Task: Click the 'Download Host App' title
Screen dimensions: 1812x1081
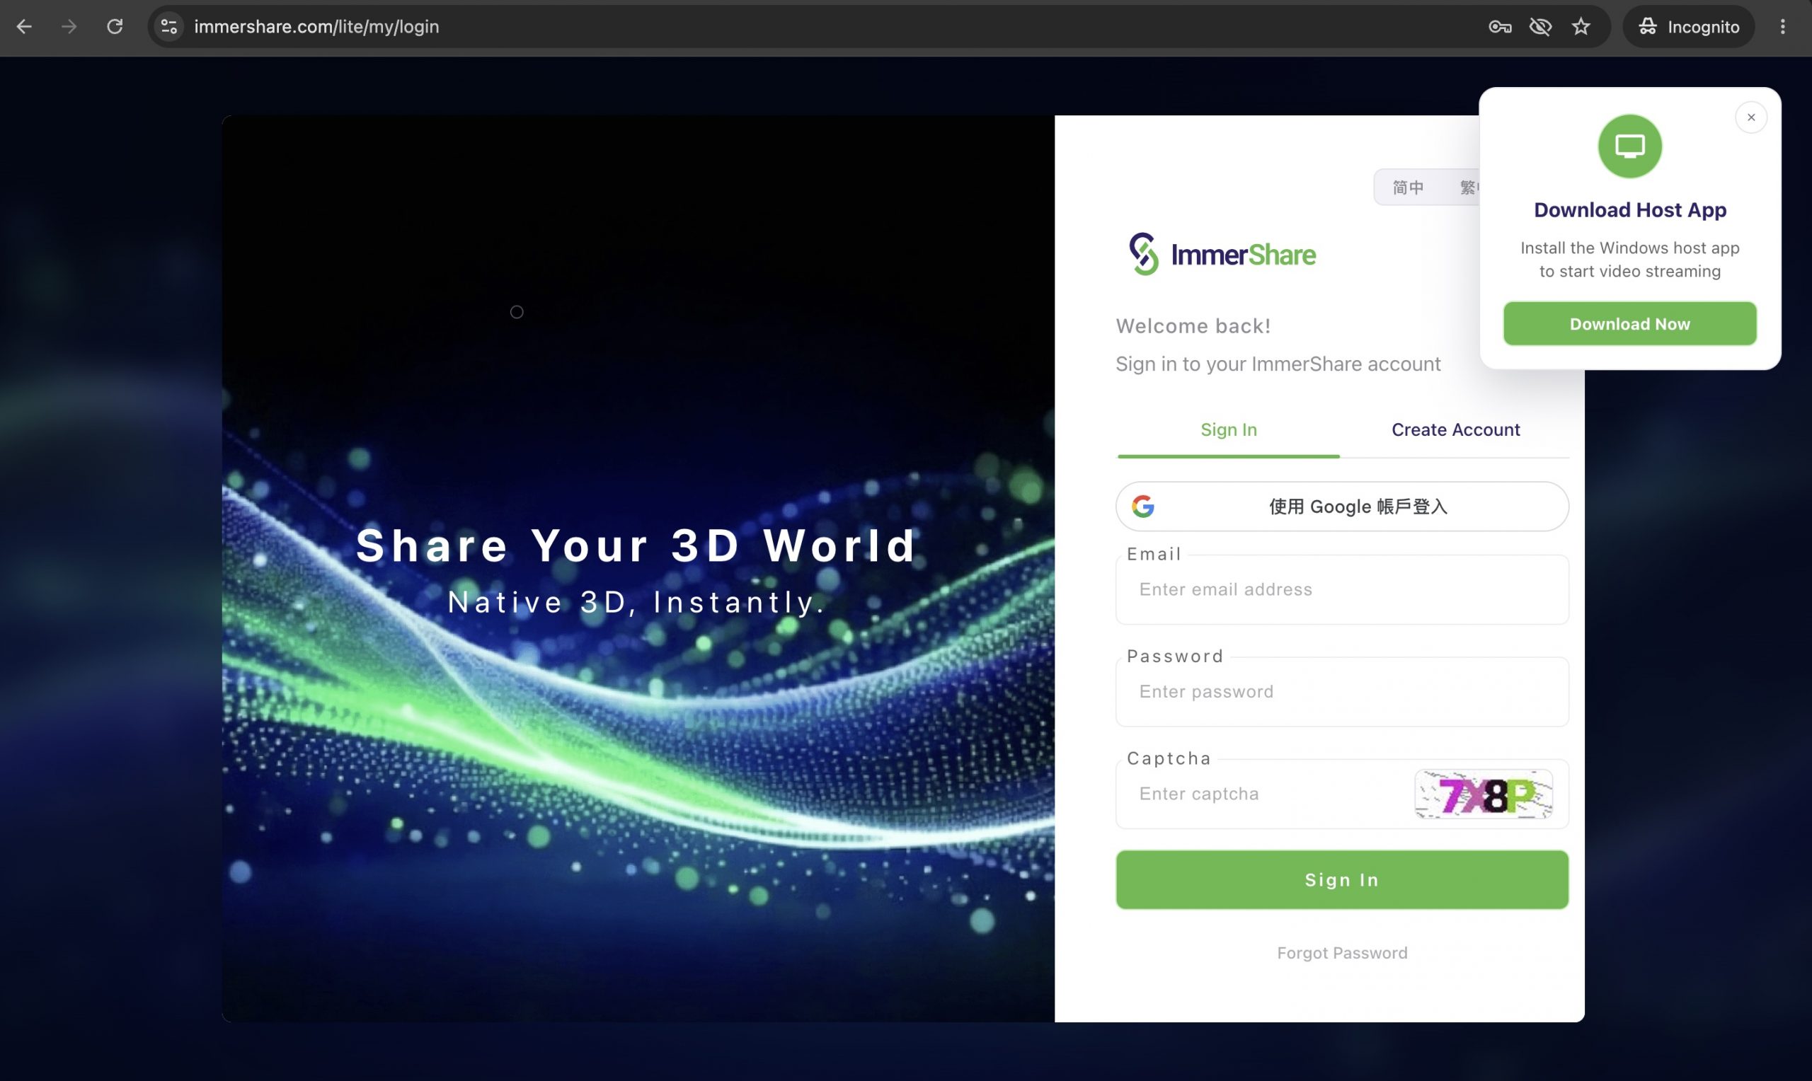Action: coord(1630,210)
